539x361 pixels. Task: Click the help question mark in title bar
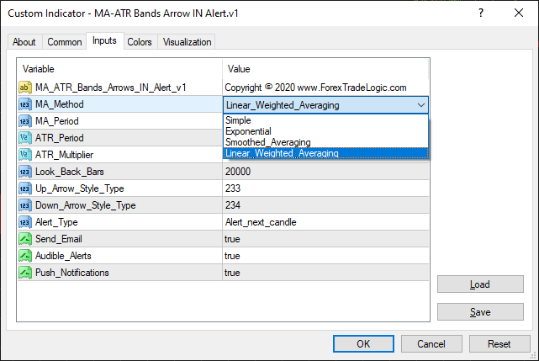(480, 13)
